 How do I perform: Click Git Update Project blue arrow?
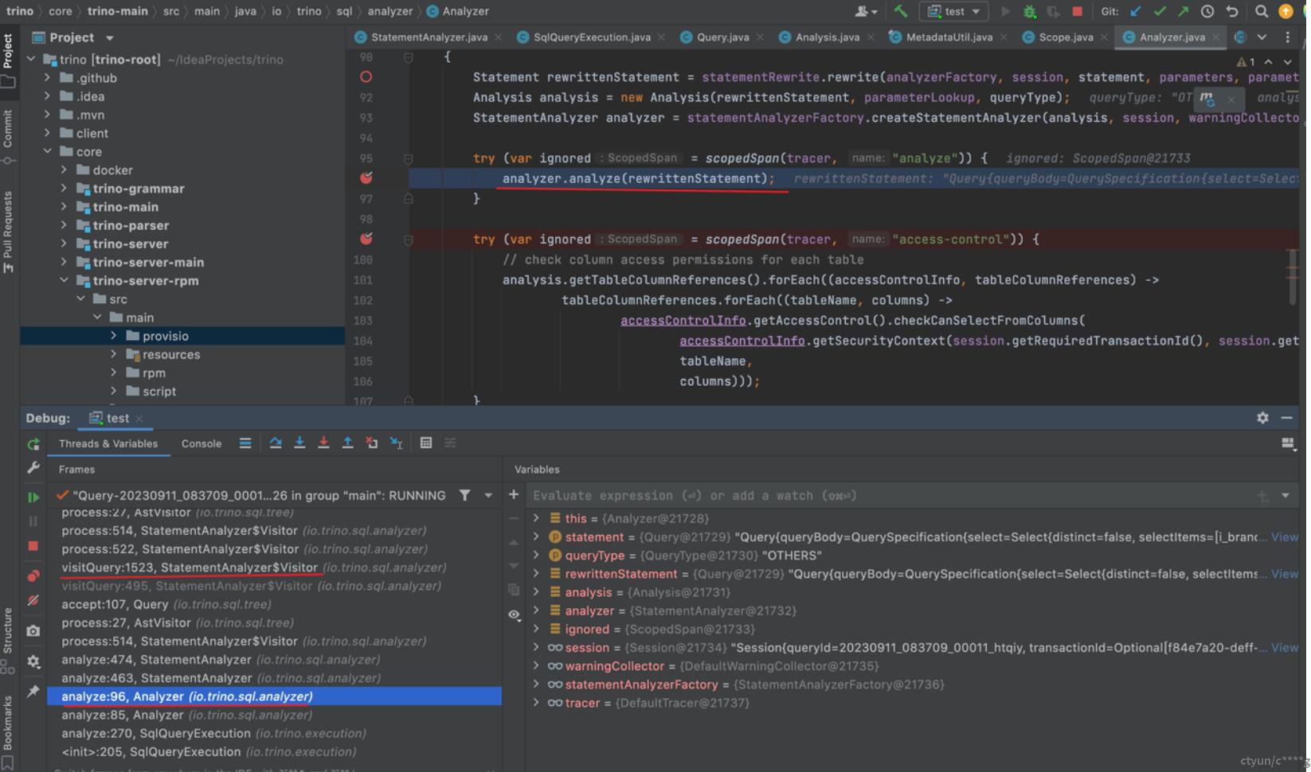(1136, 11)
